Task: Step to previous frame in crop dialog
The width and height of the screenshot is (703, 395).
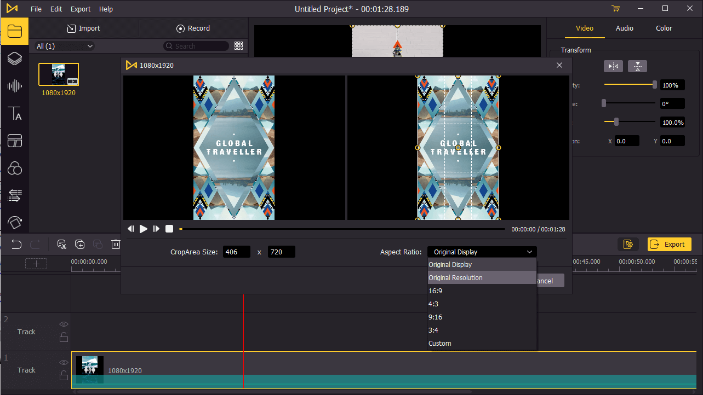Action: point(130,229)
